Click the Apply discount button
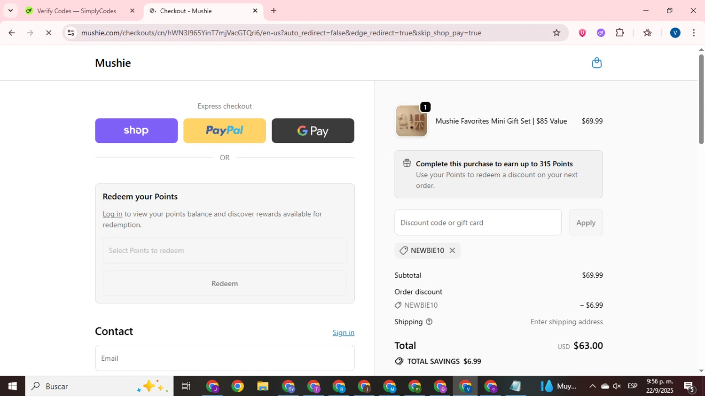The height and width of the screenshot is (396, 705). coord(586,223)
